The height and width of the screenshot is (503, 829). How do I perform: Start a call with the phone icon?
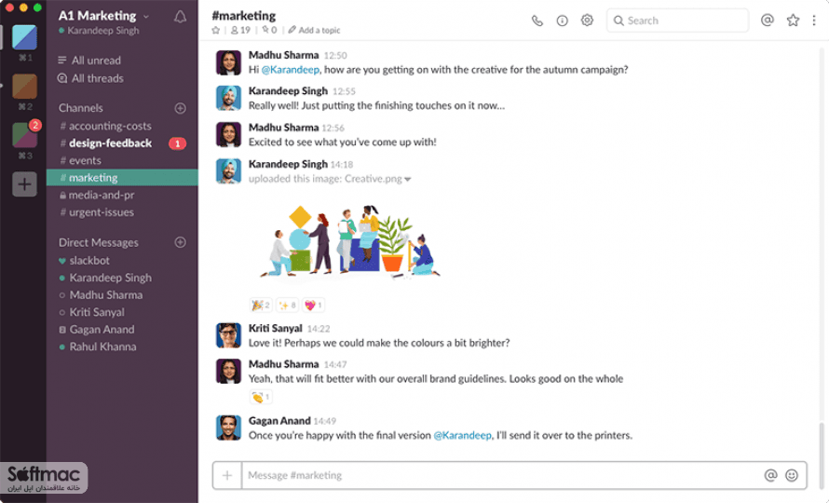537,20
